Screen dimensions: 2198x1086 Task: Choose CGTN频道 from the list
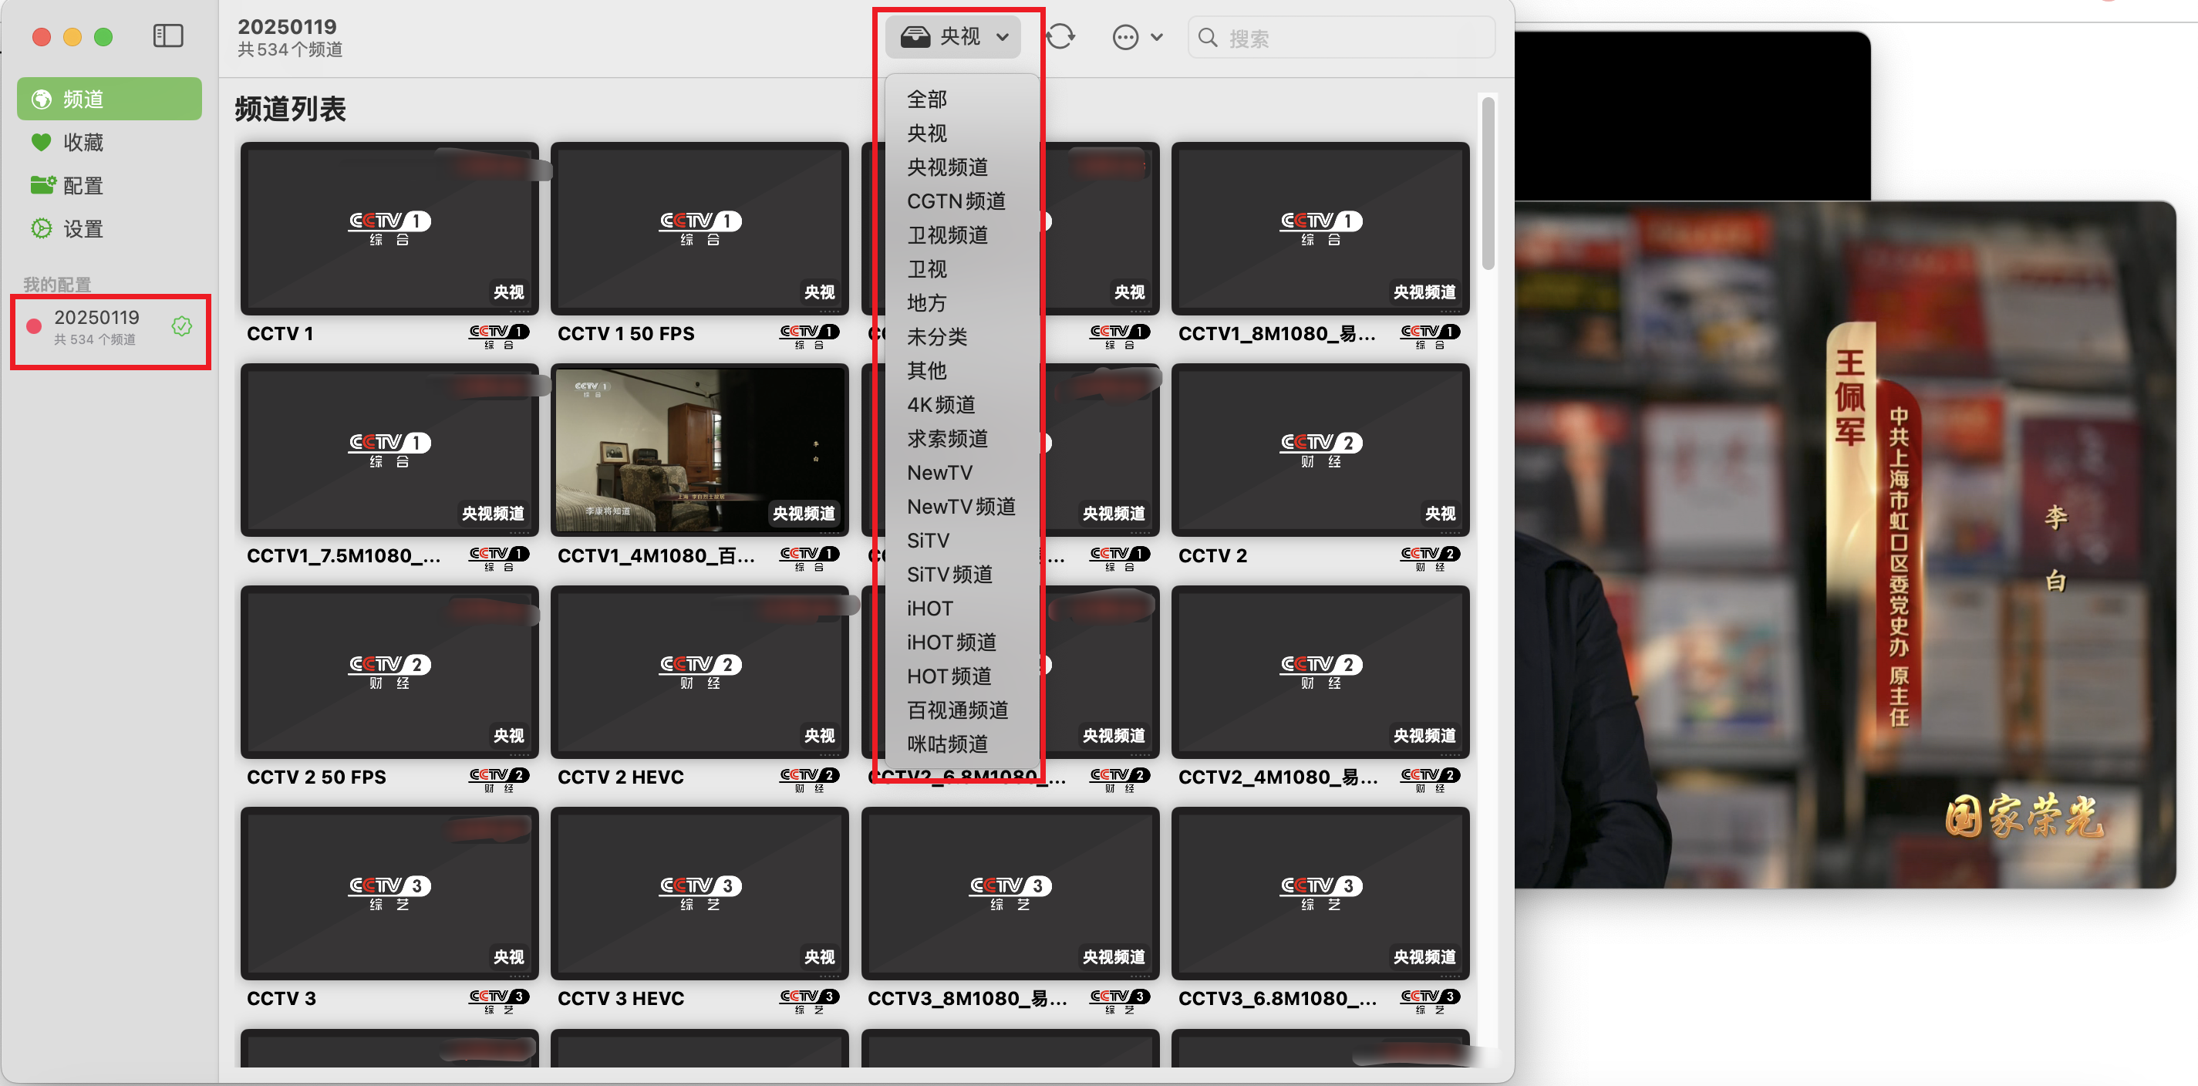tap(956, 201)
